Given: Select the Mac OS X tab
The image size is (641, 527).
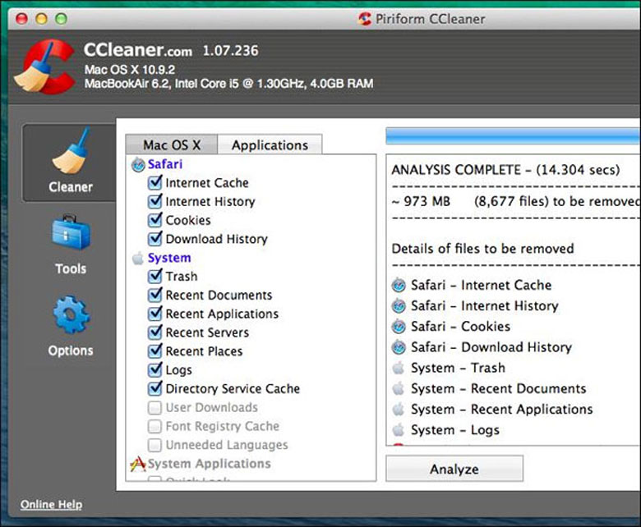Looking at the screenshot, I should coord(171,145).
